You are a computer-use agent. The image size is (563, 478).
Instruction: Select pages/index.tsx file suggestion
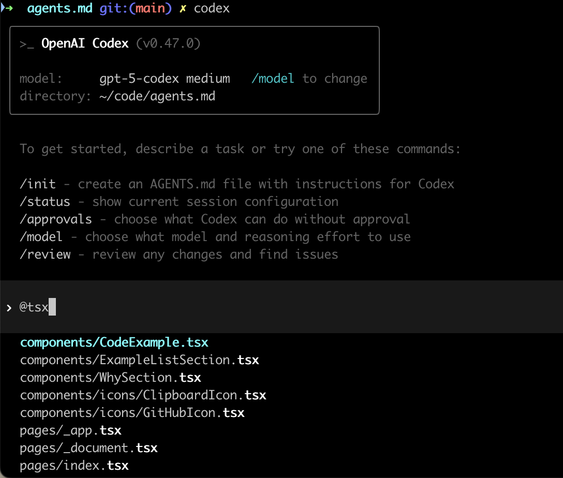tap(74, 466)
